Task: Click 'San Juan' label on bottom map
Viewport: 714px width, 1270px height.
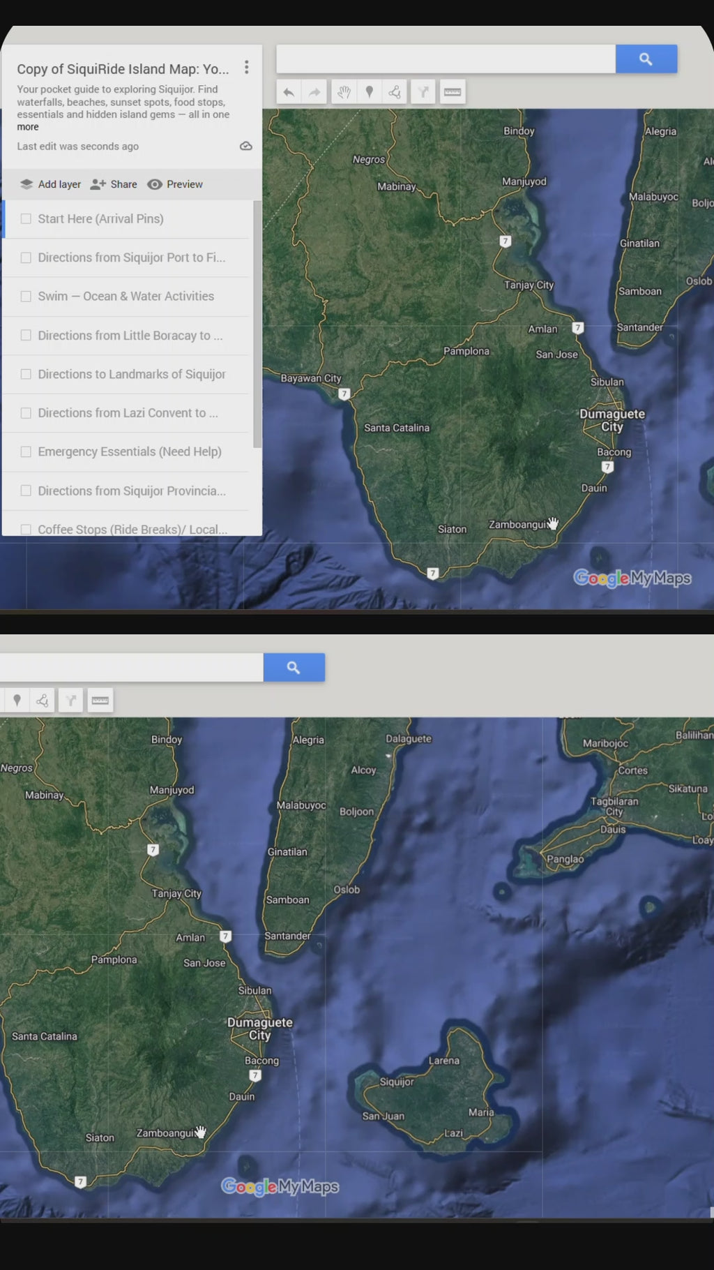Action: coord(383,1116)
